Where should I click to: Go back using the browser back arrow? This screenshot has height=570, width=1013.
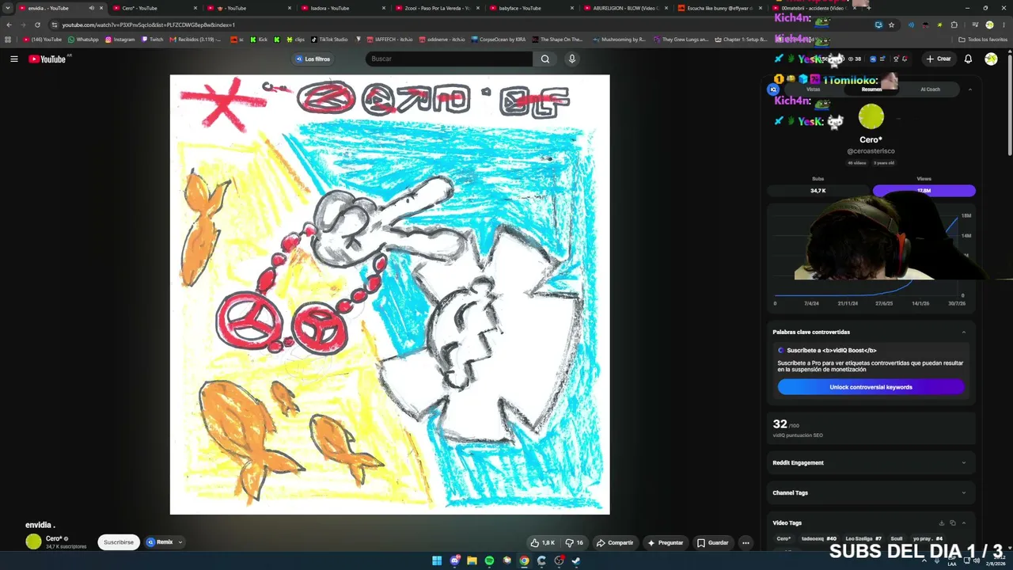pyautogui.click(x=9, y=25)
